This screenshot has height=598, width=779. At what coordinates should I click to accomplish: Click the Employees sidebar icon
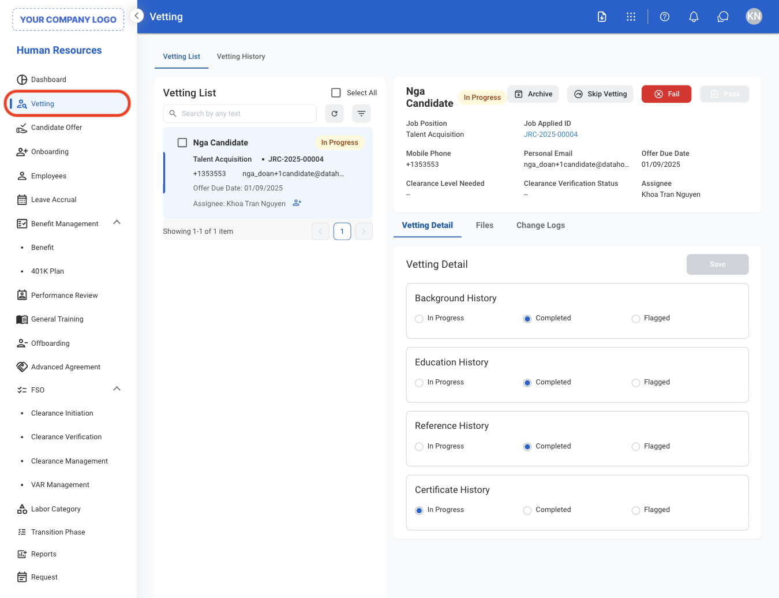click(22, 176)
